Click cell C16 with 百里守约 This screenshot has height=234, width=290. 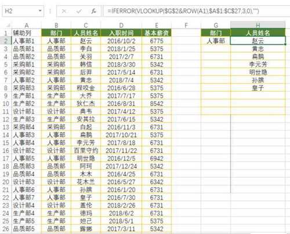point(86,150)
